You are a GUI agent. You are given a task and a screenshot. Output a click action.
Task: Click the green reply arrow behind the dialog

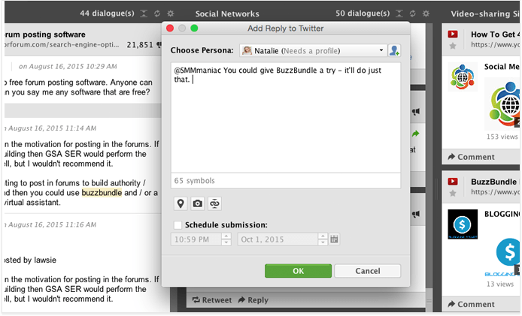click(x=415, y=134)
